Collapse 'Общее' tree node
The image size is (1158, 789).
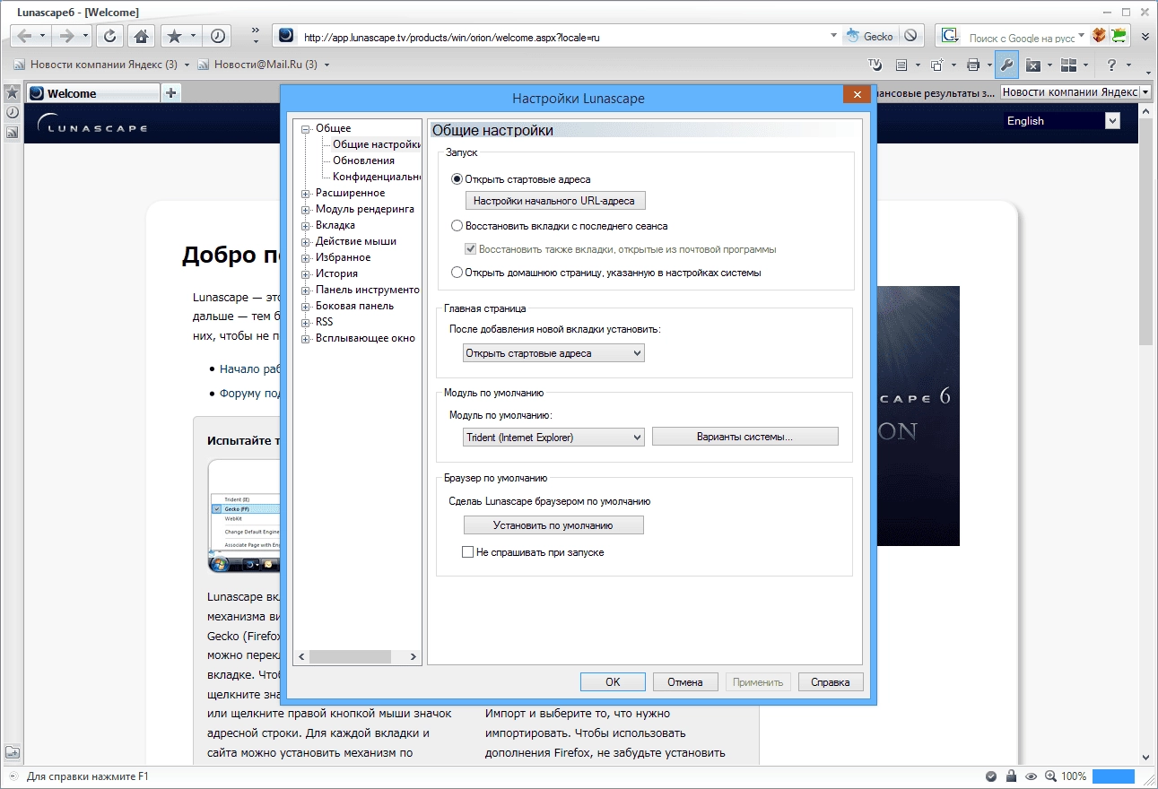(306, 128)
